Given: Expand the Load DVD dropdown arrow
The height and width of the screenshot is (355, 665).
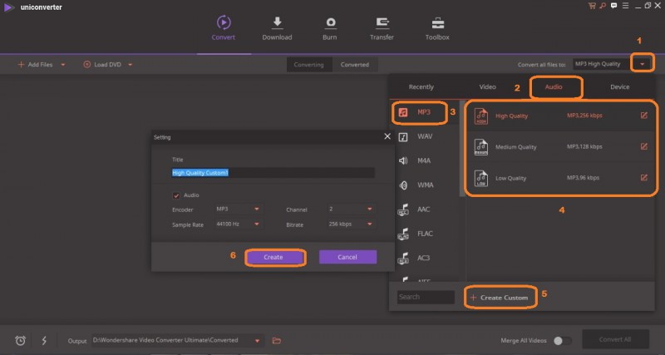Looking at the screenshot, I should 131,65.
